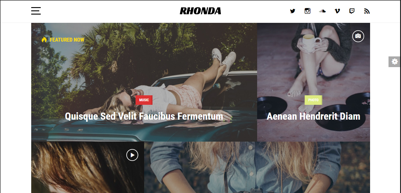Open the denim shirt camera girl thumbnail
Viewport: 401px width, 193px height.
point(257,167)
